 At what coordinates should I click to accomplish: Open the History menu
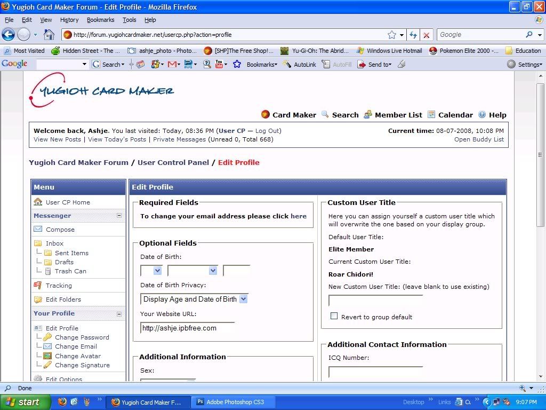coord(69,20)
